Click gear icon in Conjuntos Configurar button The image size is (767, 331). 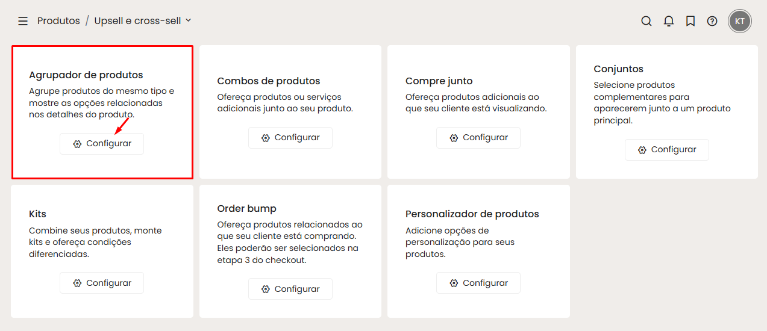pos(642,150)
